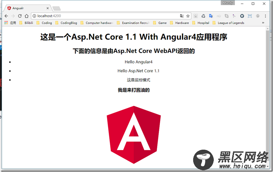Open the Game bookmark folder
Image resolution: width=273 pixels, height=172 pixels.
(160, 23)
